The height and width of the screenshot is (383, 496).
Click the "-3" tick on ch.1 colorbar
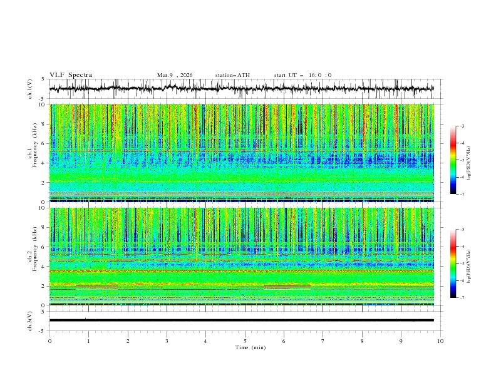462,126
